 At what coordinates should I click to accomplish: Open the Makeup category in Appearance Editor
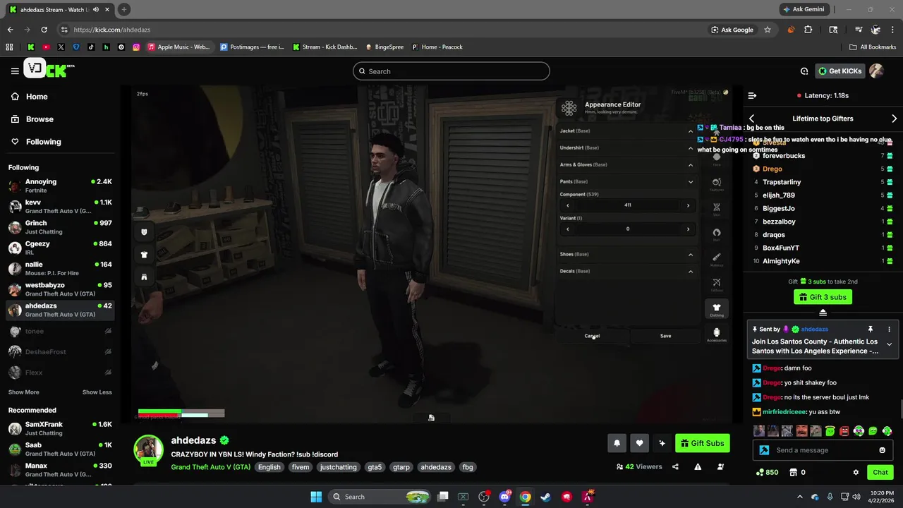point(717,258)
